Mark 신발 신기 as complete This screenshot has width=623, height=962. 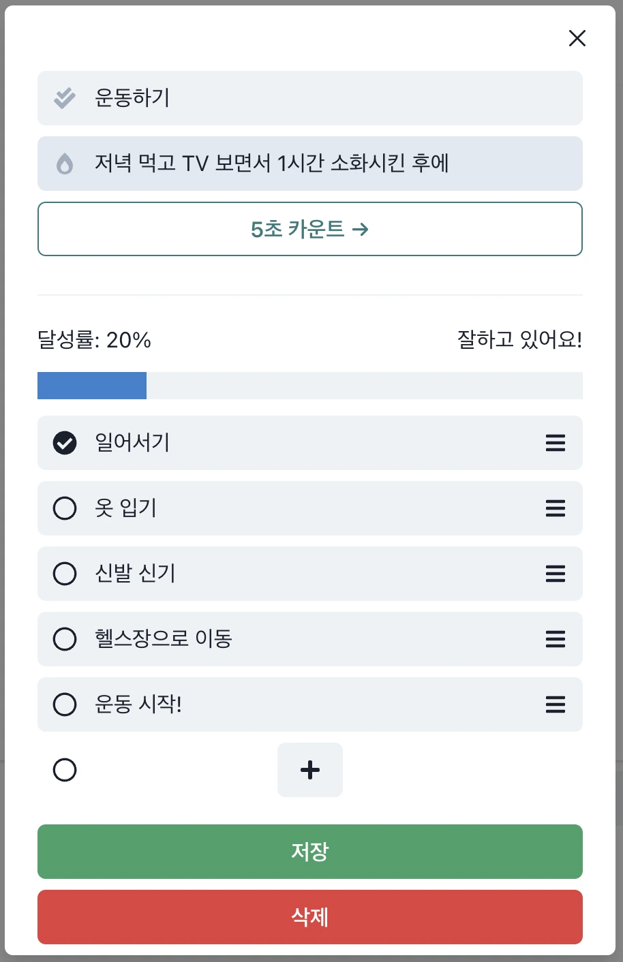(65, 574)
